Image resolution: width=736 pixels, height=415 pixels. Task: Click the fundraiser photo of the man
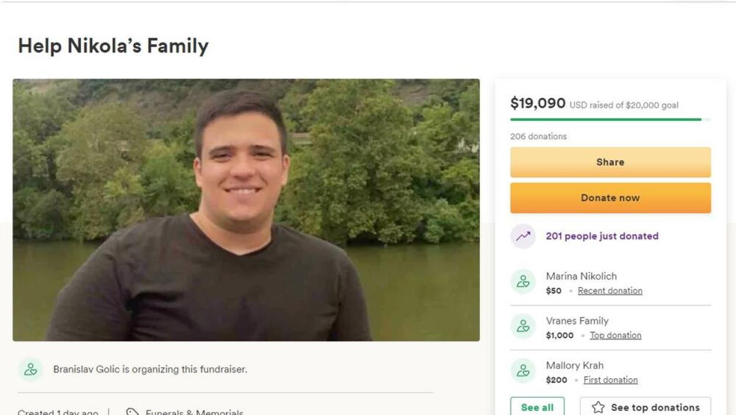point(246,210)
